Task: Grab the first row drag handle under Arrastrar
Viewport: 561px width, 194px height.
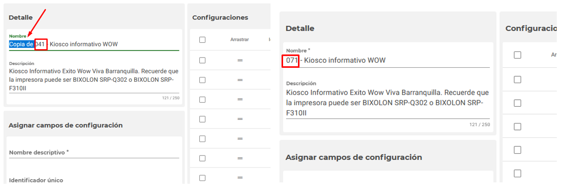Action: point(240,60)
